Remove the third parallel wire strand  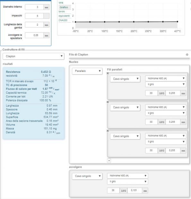tap(108, 131)
